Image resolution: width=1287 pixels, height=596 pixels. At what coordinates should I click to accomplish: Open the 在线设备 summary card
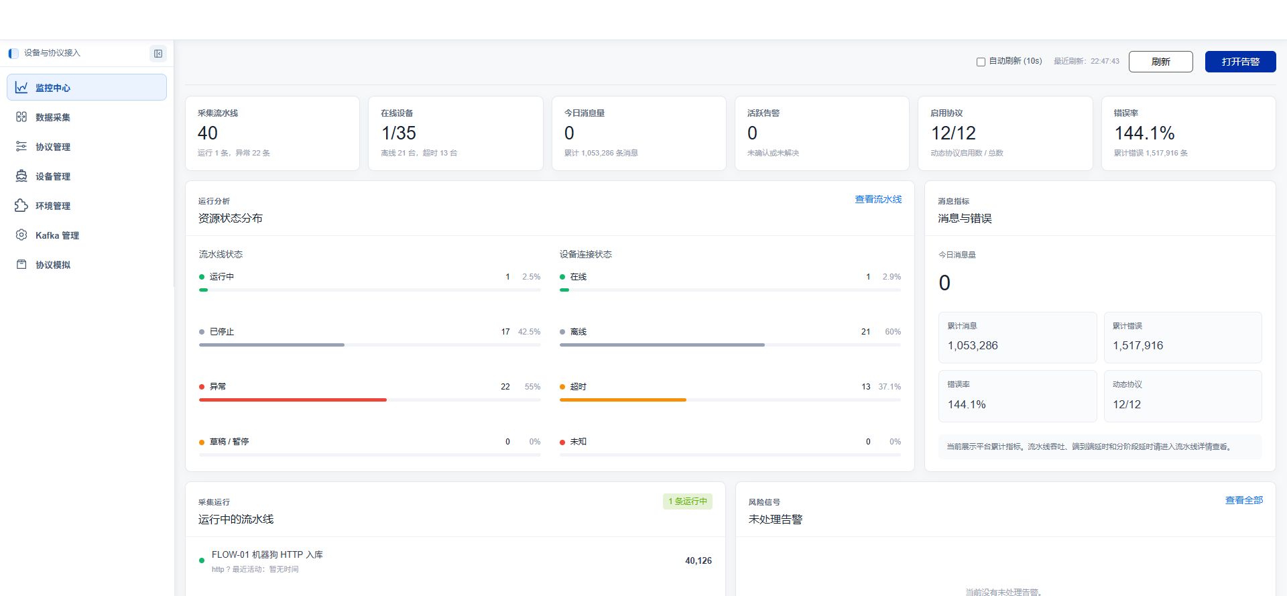456,133
